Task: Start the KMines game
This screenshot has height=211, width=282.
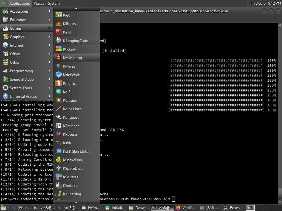Action: click(77, 66)
